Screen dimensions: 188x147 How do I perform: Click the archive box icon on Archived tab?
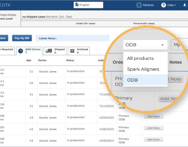[x=72, y=51]
